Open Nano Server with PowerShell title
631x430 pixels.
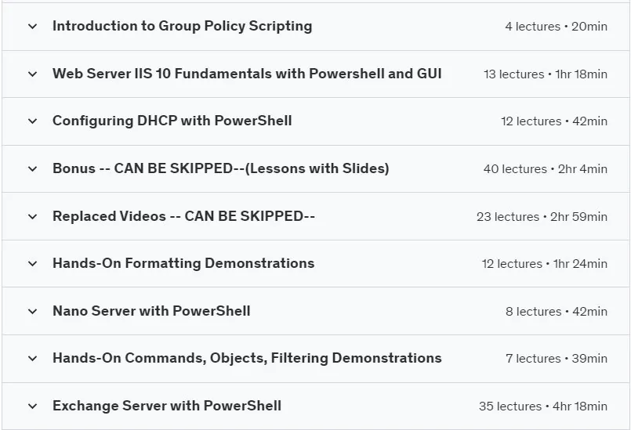(x=152, y=311)
